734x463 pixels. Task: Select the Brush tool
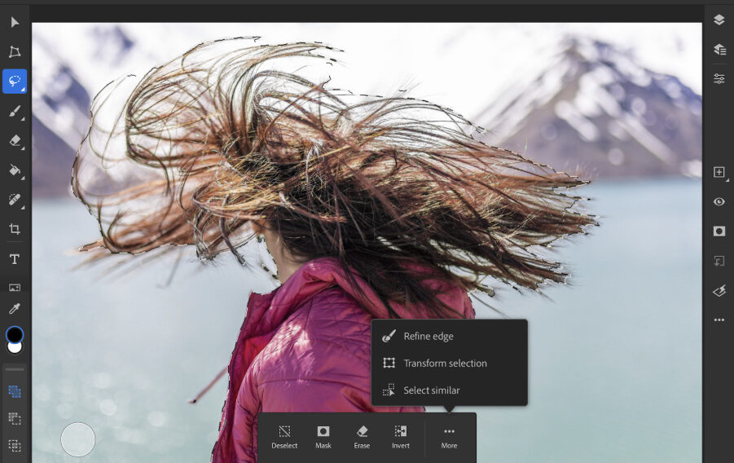(x=15, y=111)
